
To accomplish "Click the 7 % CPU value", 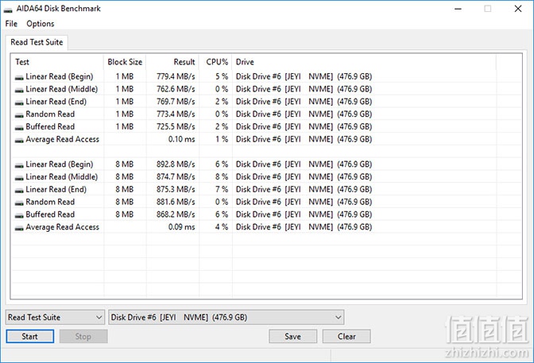I will tap(222, 189).
